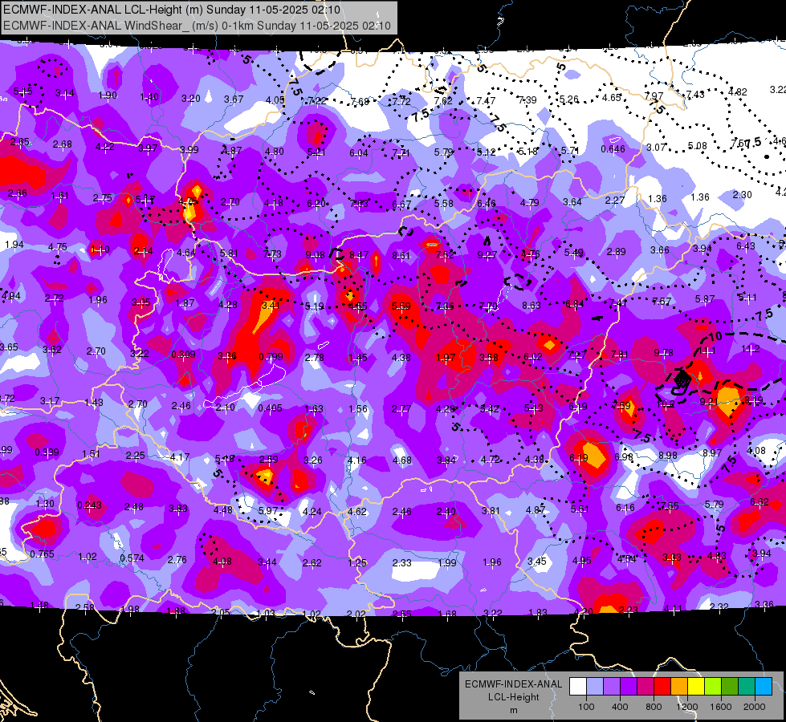
Task: Click the legend tick label 1600
Action: 721,707
